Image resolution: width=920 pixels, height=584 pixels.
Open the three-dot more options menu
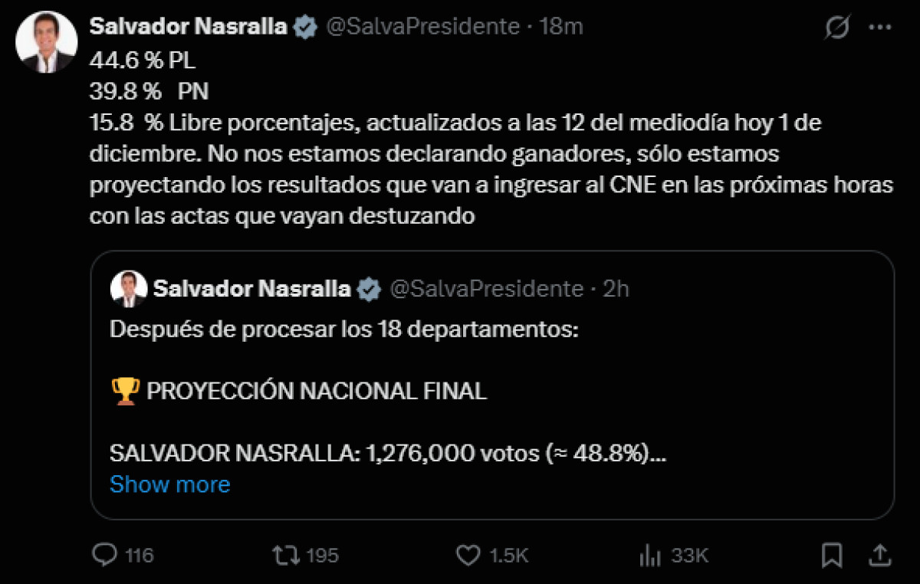pos(879,28)
